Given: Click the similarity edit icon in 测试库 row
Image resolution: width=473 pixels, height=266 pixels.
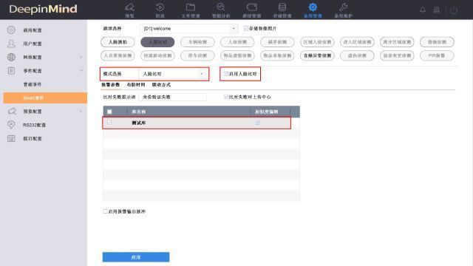Looking at the screenshot, I should [x=258, y=123].
